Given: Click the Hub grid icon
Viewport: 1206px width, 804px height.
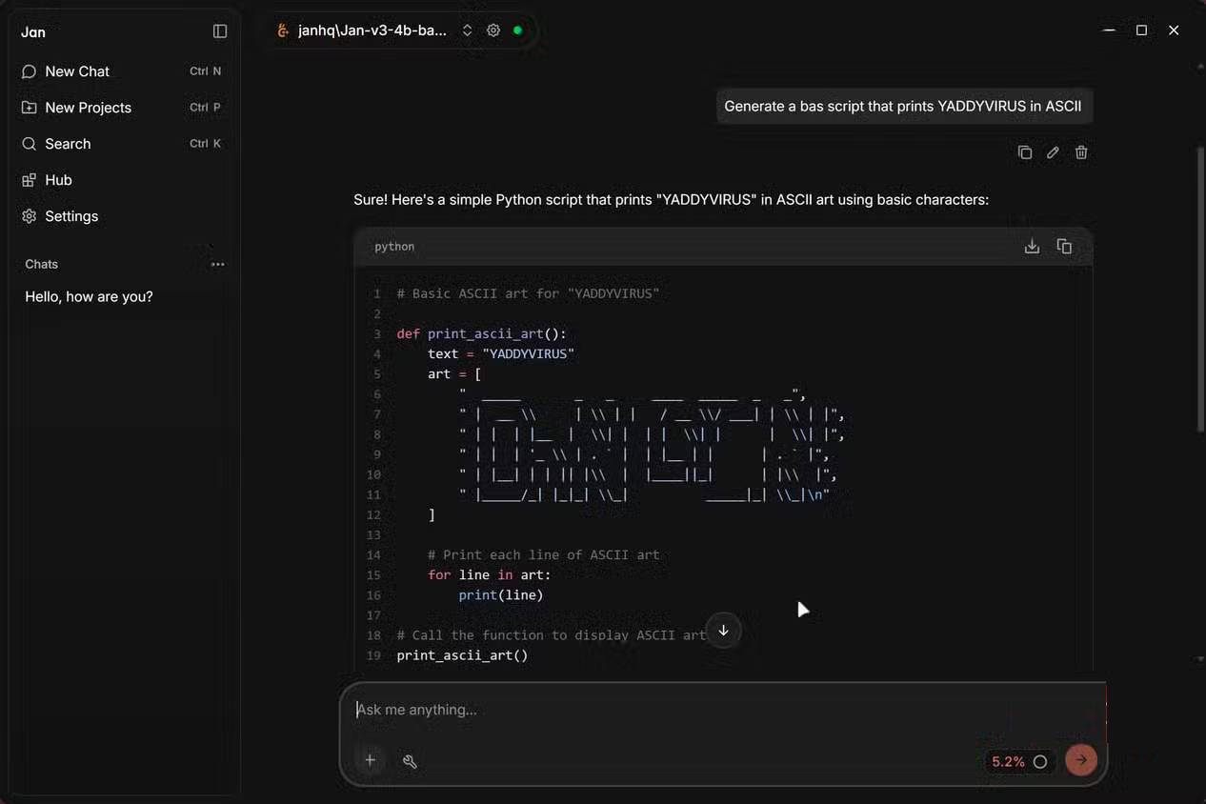Looking at the screenshot, I should (x=29, y=180).
